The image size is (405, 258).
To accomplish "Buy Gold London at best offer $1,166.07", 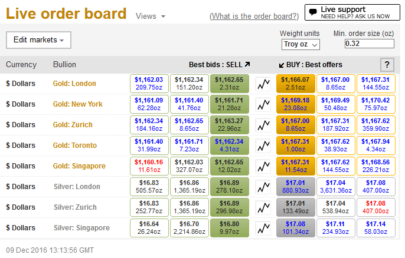I will pos(295,84).
